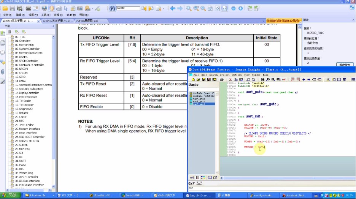Open 00- TOC bookmark
356x199 pixels.
point(20,37)
